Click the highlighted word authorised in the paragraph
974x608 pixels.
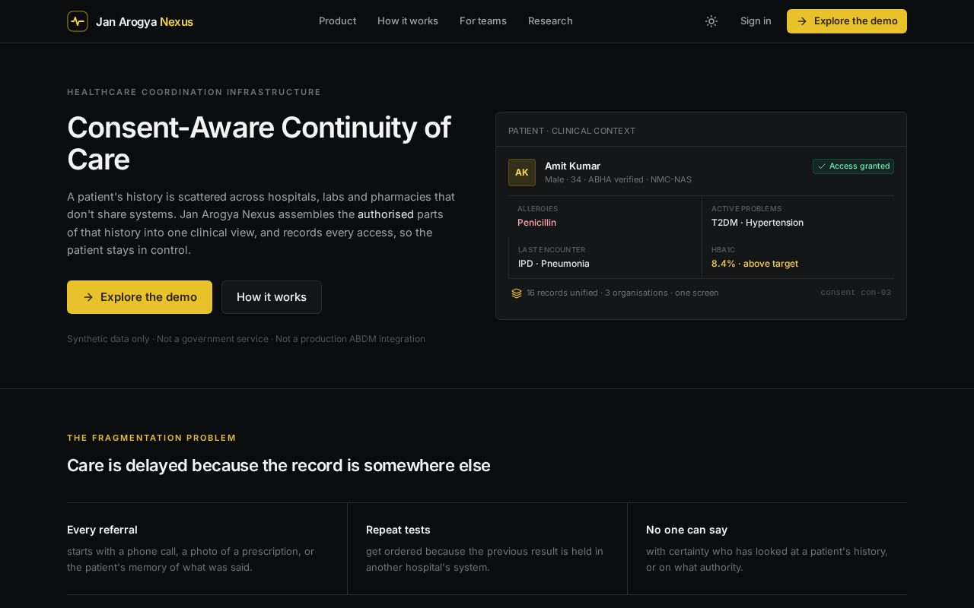[386, 214]
